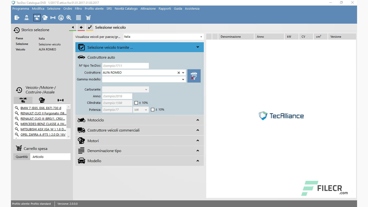Open the user profile mechanic icon
Viewport: 368px width, 207px height.
pos(27,18)
